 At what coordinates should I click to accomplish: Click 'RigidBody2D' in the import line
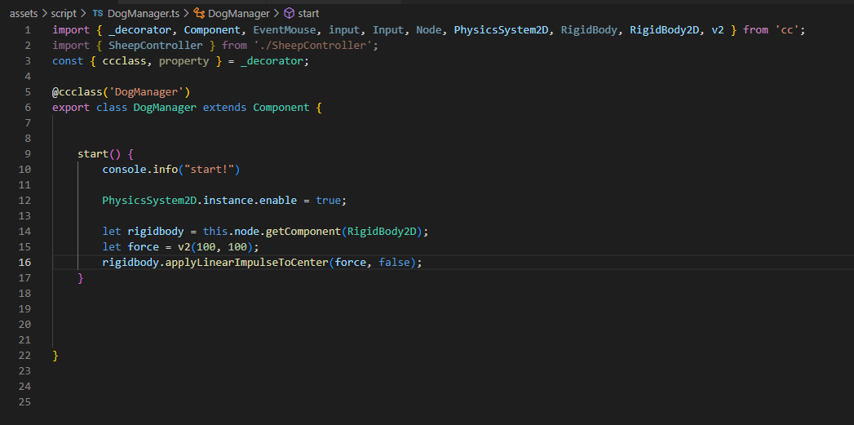(665, 30)
